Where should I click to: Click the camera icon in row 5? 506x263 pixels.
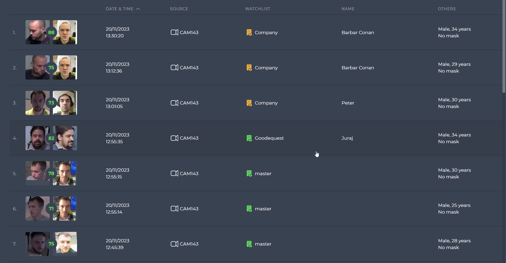tap(174, 173)
